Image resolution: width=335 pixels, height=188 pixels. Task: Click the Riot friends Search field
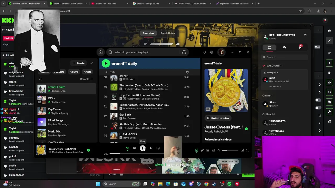(x=285, y=57)
